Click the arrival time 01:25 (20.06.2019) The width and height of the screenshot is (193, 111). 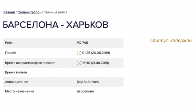click(96, 53)
